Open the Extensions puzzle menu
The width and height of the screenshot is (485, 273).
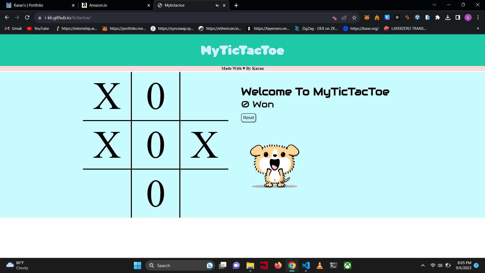pos(438,17)
